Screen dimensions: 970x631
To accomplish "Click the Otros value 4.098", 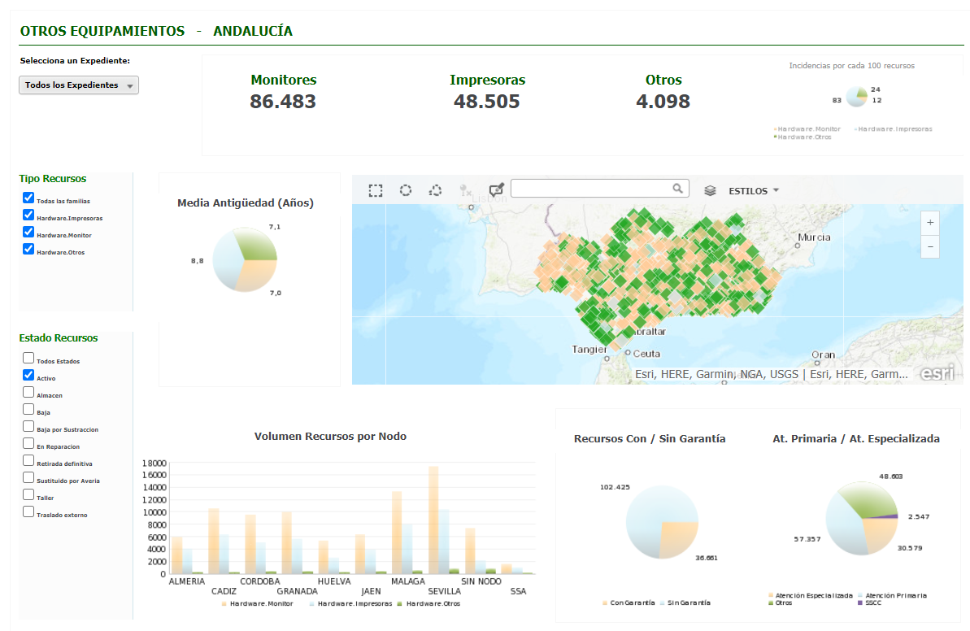I will (x=663, y=102).
